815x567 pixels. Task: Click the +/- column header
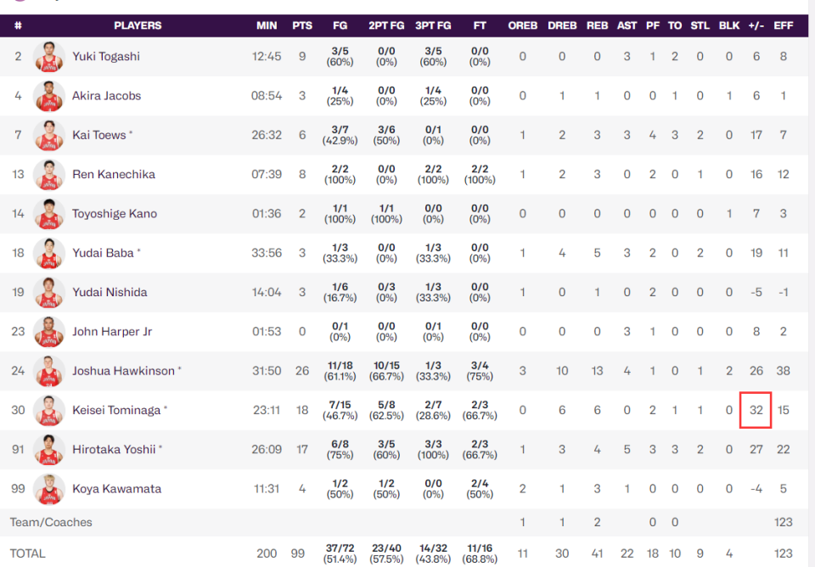click(756, 25)
